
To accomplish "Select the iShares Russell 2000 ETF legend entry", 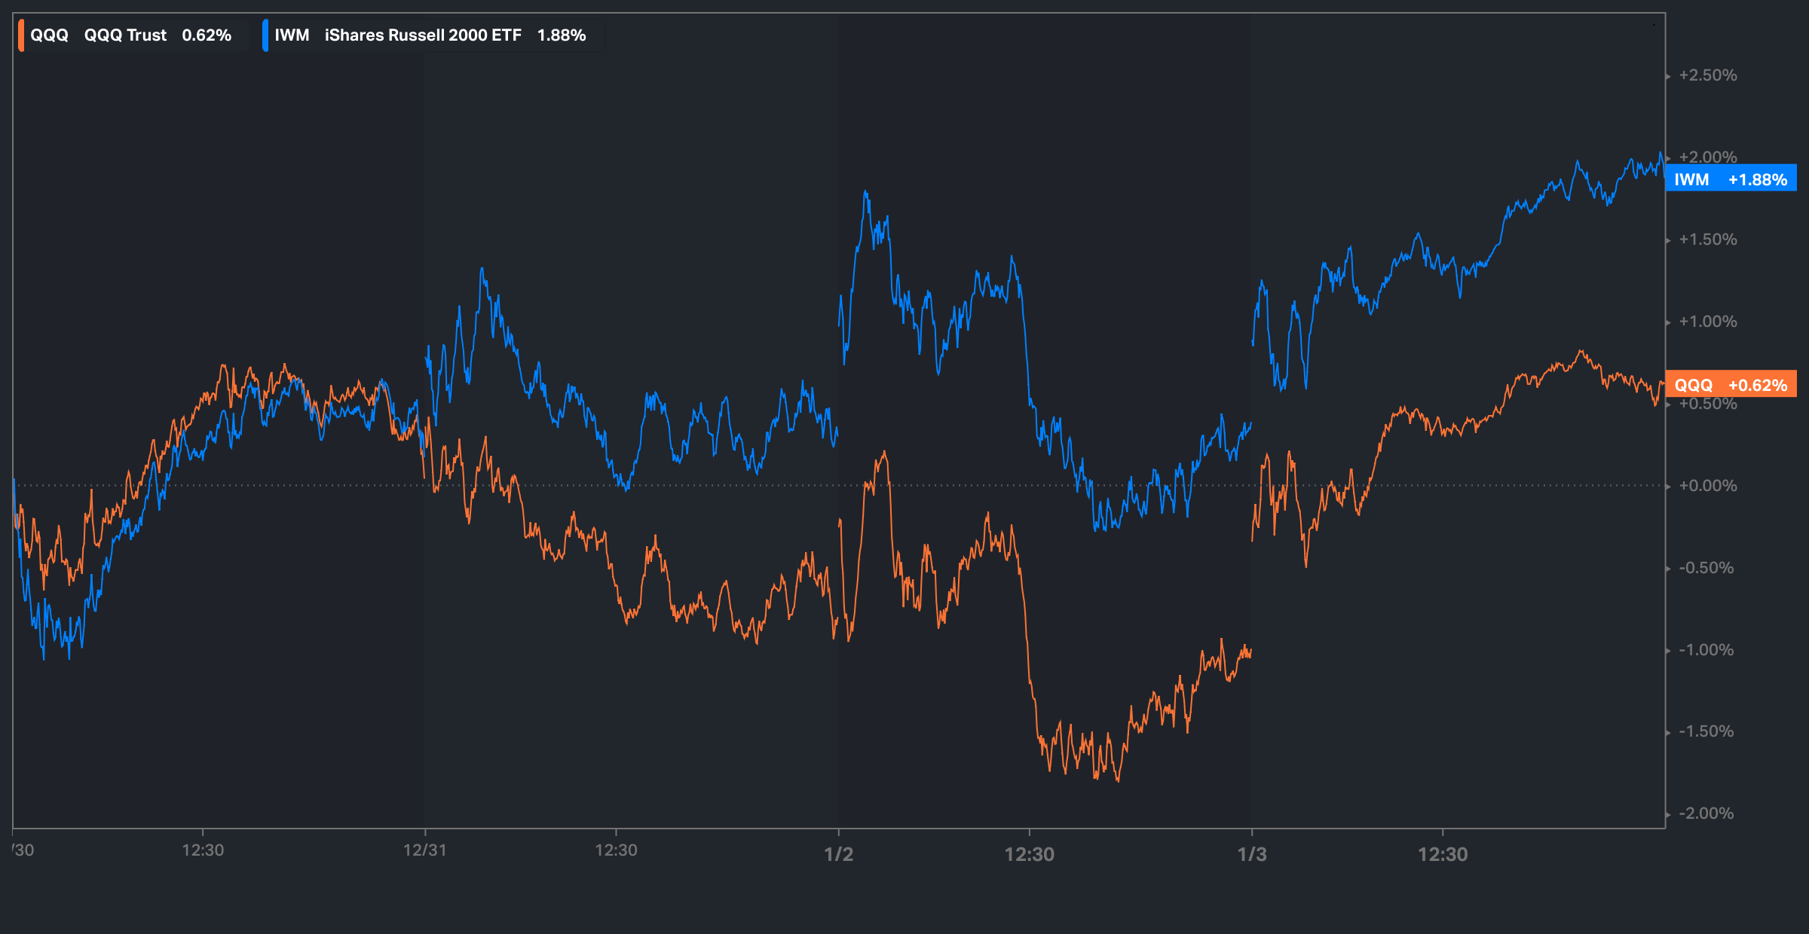I will 423,35.
